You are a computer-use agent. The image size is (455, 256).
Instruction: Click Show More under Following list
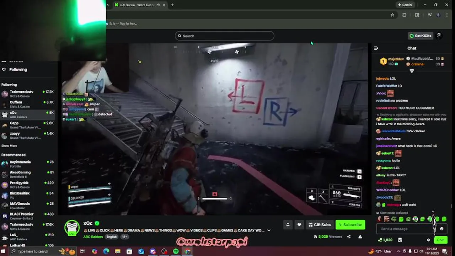coord(9,146)
